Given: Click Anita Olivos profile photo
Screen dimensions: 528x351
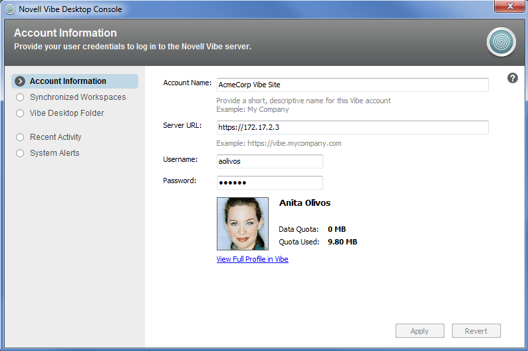Looking at the screenshot, I should click(243, 224).
